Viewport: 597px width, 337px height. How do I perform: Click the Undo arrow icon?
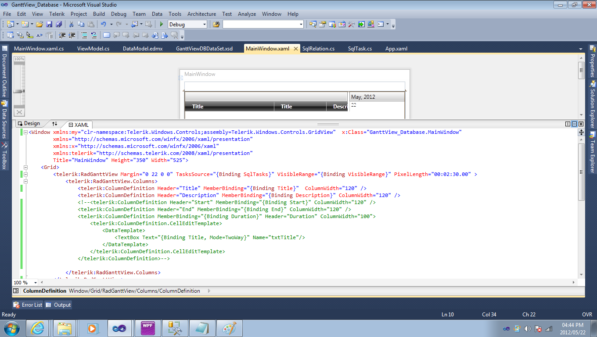(x=104, y=25)
